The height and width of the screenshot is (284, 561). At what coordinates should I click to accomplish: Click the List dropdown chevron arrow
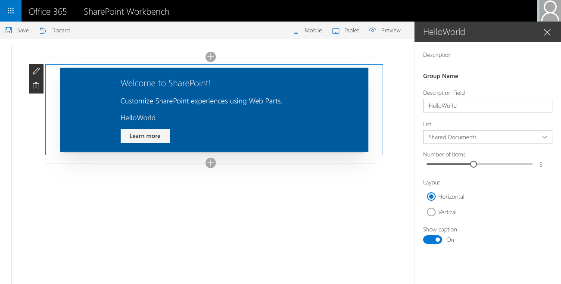(x=545, y=137)
